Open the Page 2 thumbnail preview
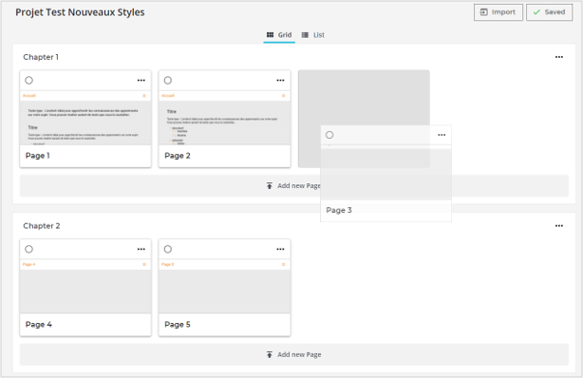This screenshot has width=583, height=378. coord(225,118)
